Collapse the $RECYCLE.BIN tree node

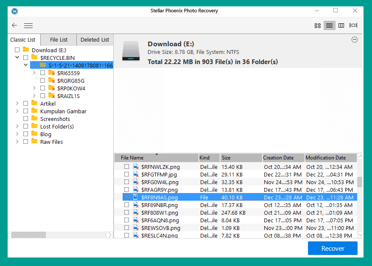click(17, 57)
